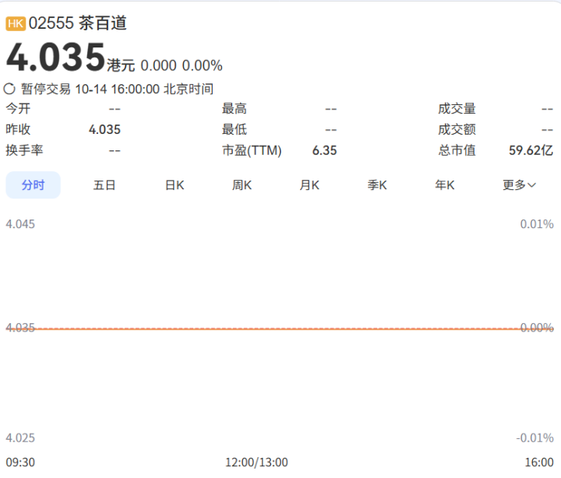Click the 换手率 label
The image size is (561, 478).
tap(24, 150)
